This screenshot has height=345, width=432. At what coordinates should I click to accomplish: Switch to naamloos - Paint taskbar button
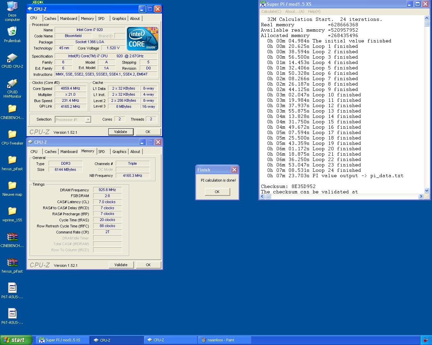click(x=224, y=340)
